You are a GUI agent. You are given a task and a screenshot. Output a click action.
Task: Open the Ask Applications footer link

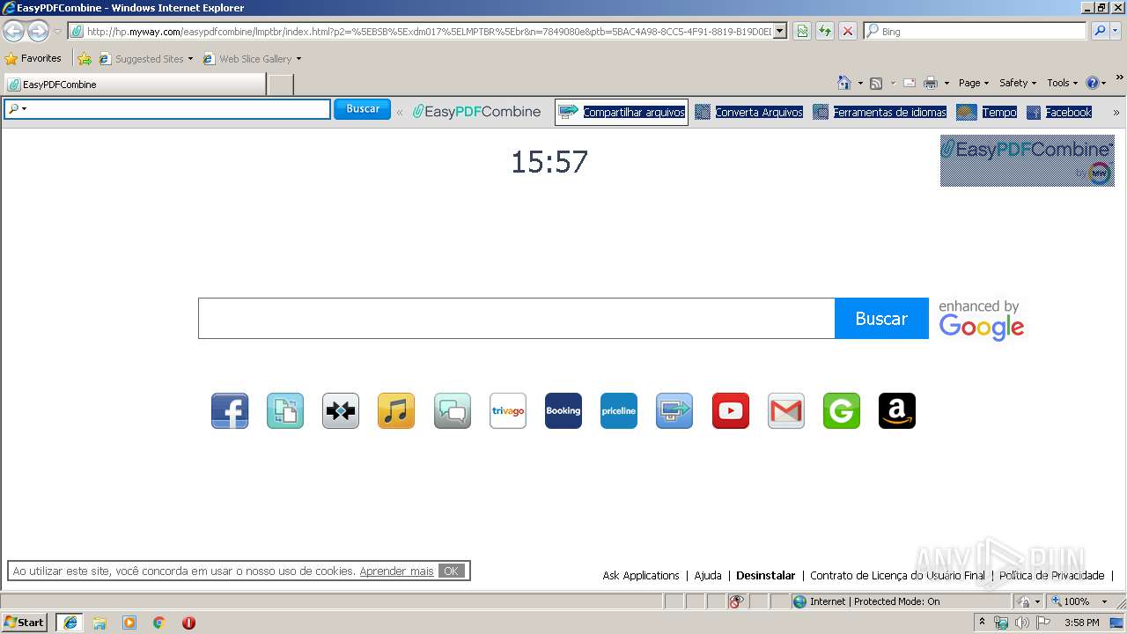click(x=641, y=575)
